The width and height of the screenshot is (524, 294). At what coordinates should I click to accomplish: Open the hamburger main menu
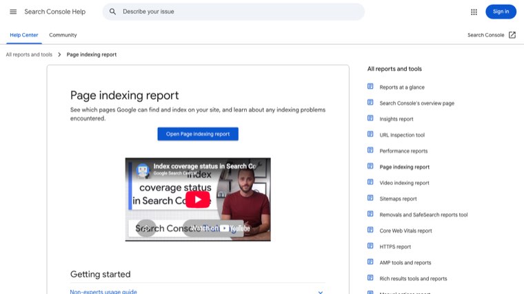click(x=13, y=12)
